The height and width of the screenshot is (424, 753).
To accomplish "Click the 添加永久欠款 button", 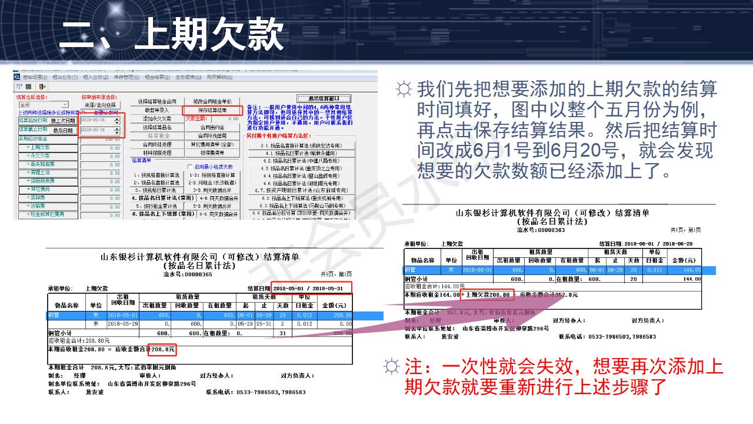I will pyautogui.click(x=157, y=119).
